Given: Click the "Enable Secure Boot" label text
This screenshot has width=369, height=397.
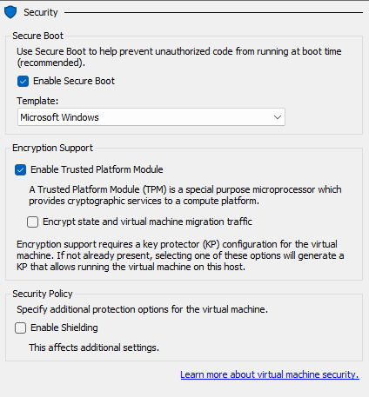Looking at the screenshot, I should pyautogui.click(x=74, y=81).
